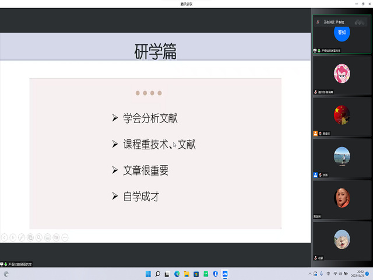Toggle the Chinese input method indicator

[329, 274]
